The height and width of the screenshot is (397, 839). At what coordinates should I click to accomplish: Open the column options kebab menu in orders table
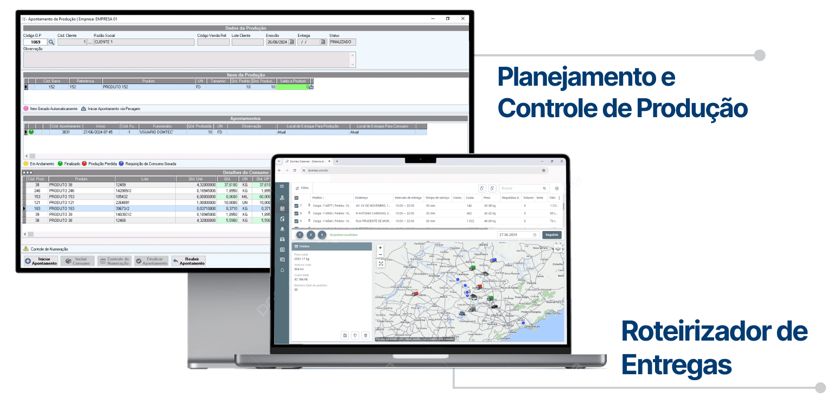pos(560,198)
